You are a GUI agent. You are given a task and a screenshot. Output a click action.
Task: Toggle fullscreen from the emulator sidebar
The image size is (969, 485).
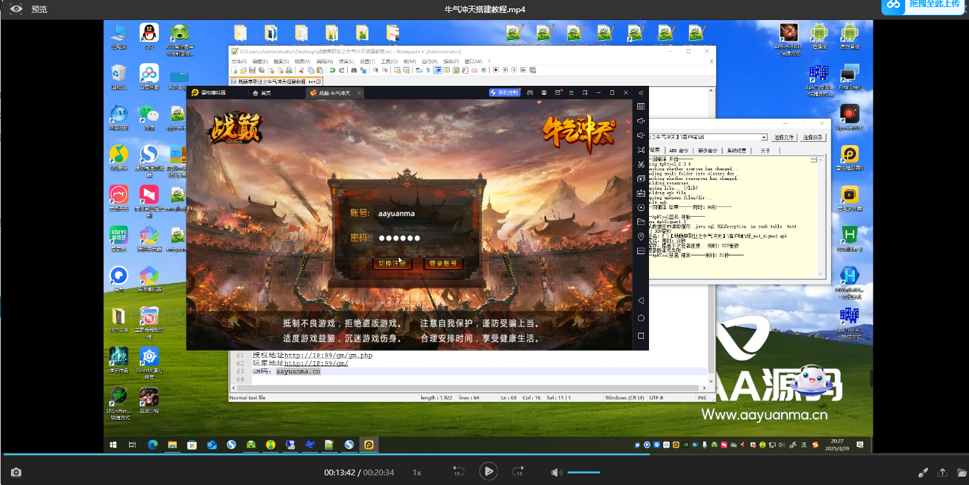click(641, 150)
